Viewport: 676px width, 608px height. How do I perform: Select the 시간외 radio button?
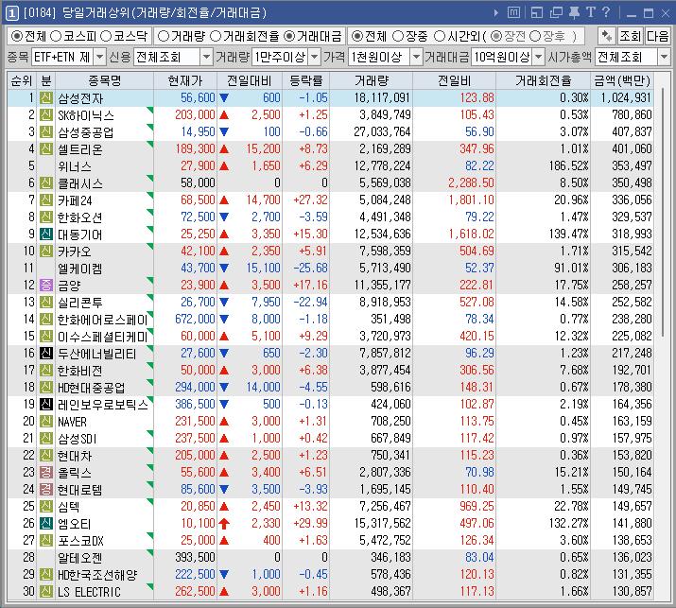click(x=439, y=36)
